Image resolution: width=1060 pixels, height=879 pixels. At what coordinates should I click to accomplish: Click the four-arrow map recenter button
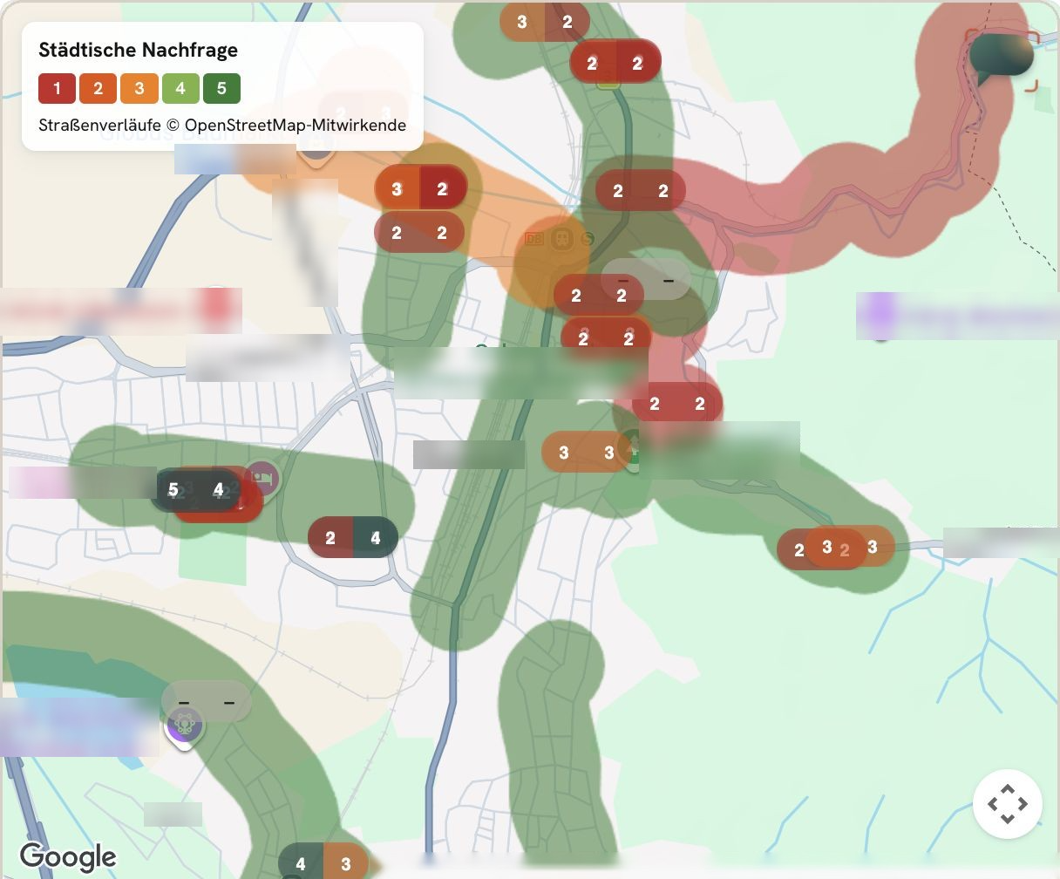(1007, 804)
